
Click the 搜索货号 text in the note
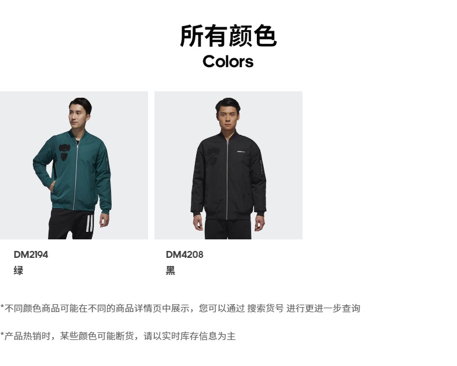(x=265, y=308)
